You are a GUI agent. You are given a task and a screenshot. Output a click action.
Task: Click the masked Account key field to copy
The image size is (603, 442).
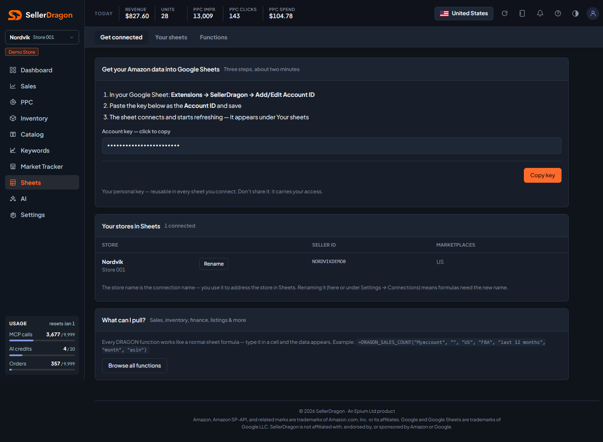[x=332, y=146]
